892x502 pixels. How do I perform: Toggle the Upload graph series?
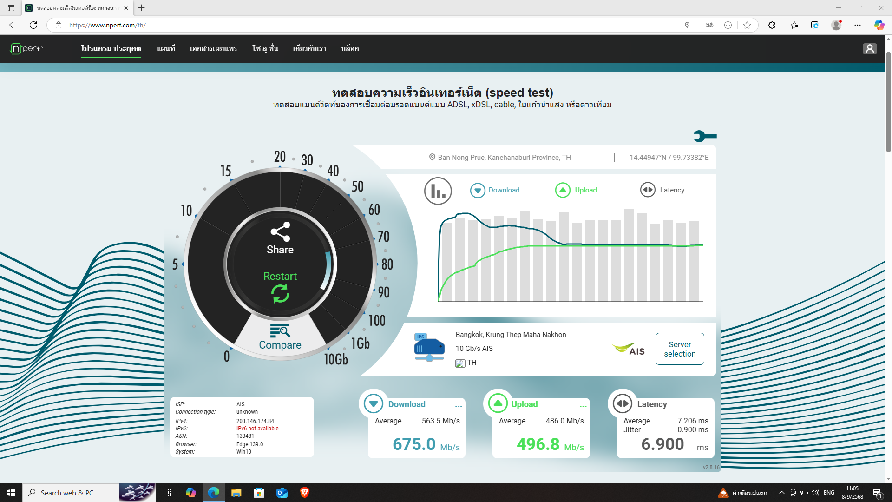563,190
